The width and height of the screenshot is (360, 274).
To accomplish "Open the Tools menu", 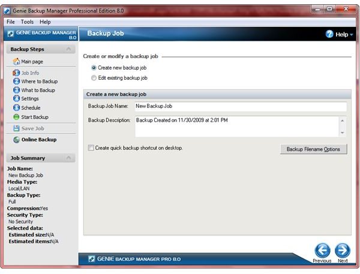I will (27, 22).
